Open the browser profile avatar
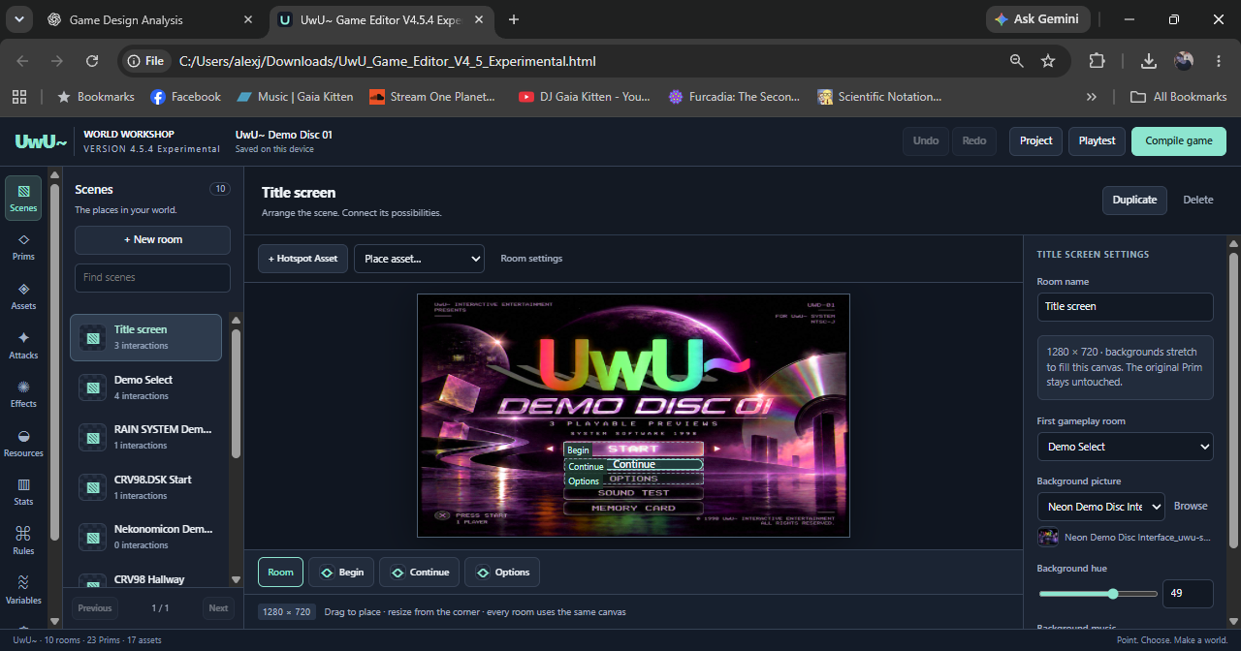The height and width of the screenshot is (651, 1241). pyautogui.click(x=1184, y=61)
